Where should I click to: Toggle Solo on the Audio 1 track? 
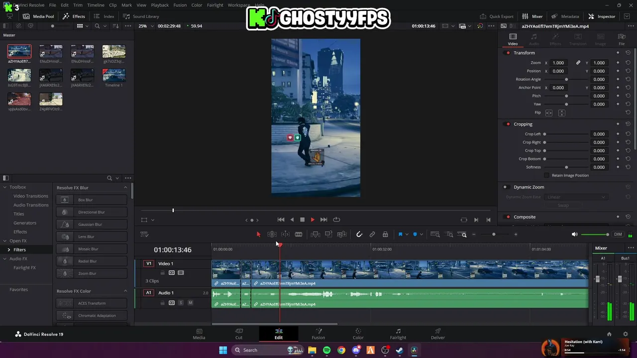point(181,303)
